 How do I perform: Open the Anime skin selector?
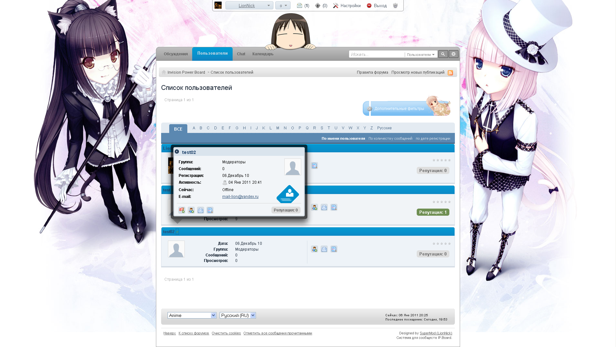tap(192, 315)
